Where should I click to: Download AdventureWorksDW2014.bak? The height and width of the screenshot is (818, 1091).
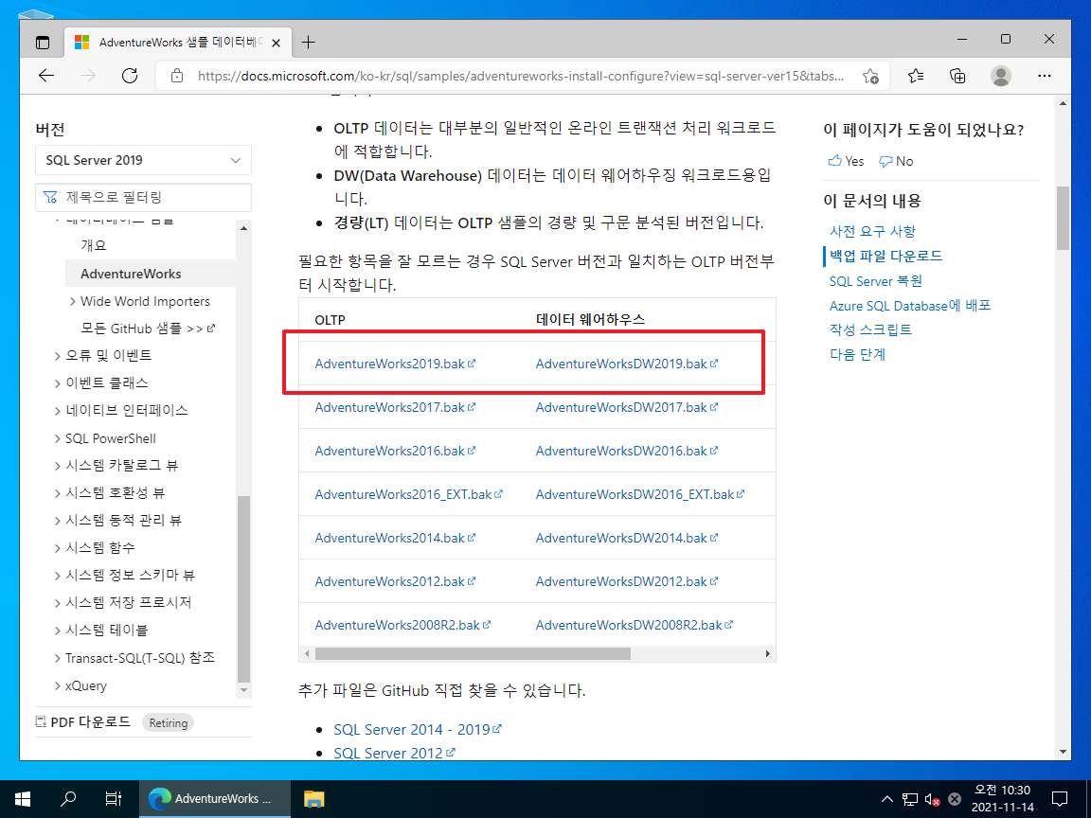point(626,538)
